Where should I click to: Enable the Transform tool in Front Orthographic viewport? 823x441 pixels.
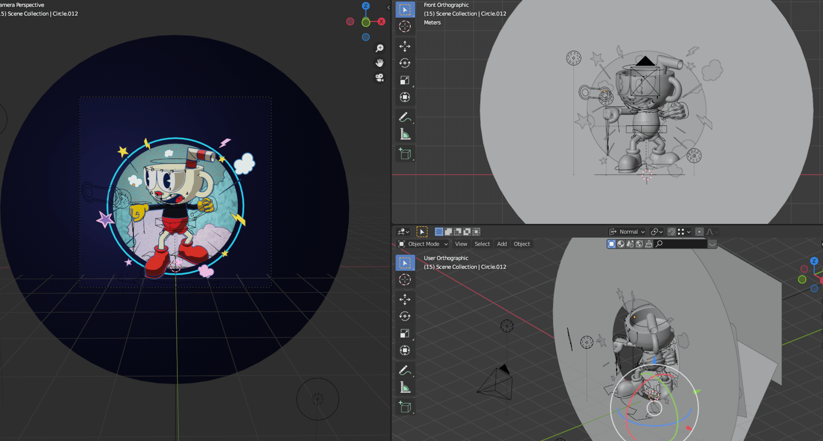click(x=405, y=97)
